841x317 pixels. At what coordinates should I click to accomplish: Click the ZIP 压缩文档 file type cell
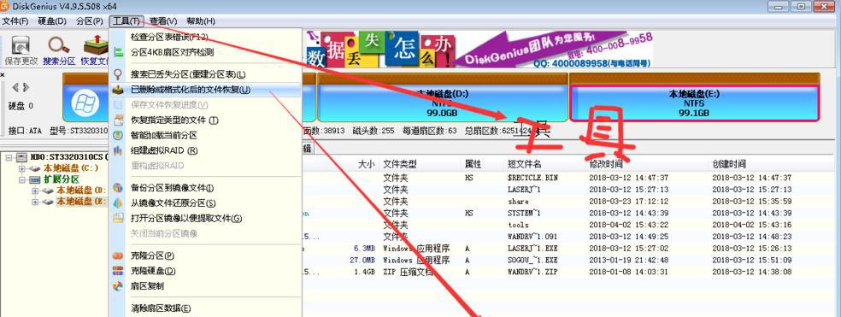408,272
